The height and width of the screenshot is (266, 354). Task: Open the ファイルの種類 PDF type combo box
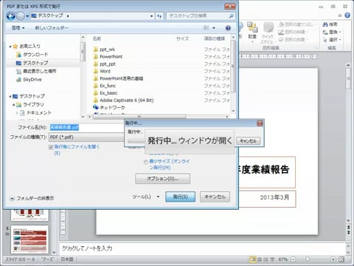tap(86, 137)
